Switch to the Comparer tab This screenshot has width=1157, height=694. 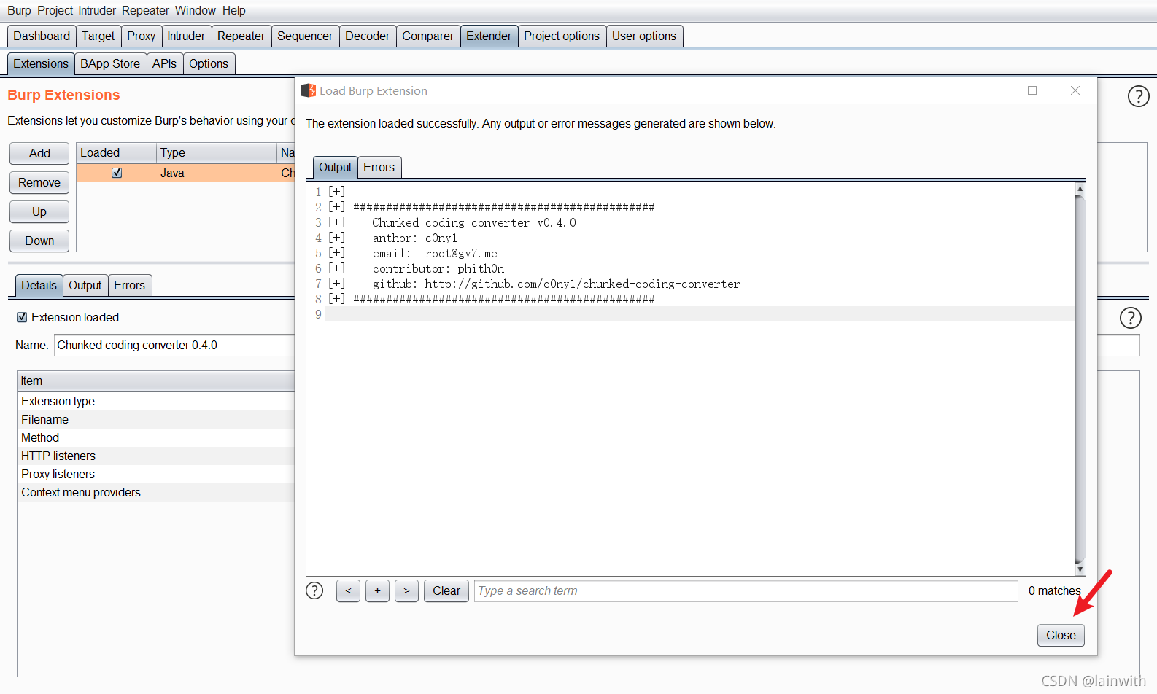tap(427, 36)
